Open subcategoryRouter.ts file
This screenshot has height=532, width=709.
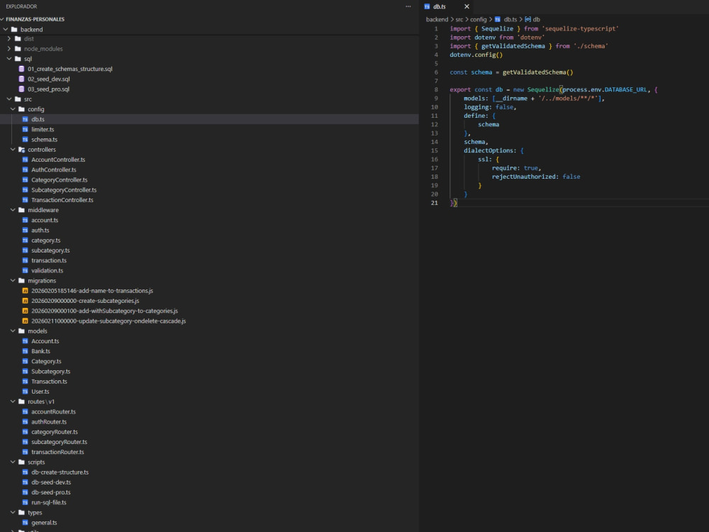(x=60, y=442)
